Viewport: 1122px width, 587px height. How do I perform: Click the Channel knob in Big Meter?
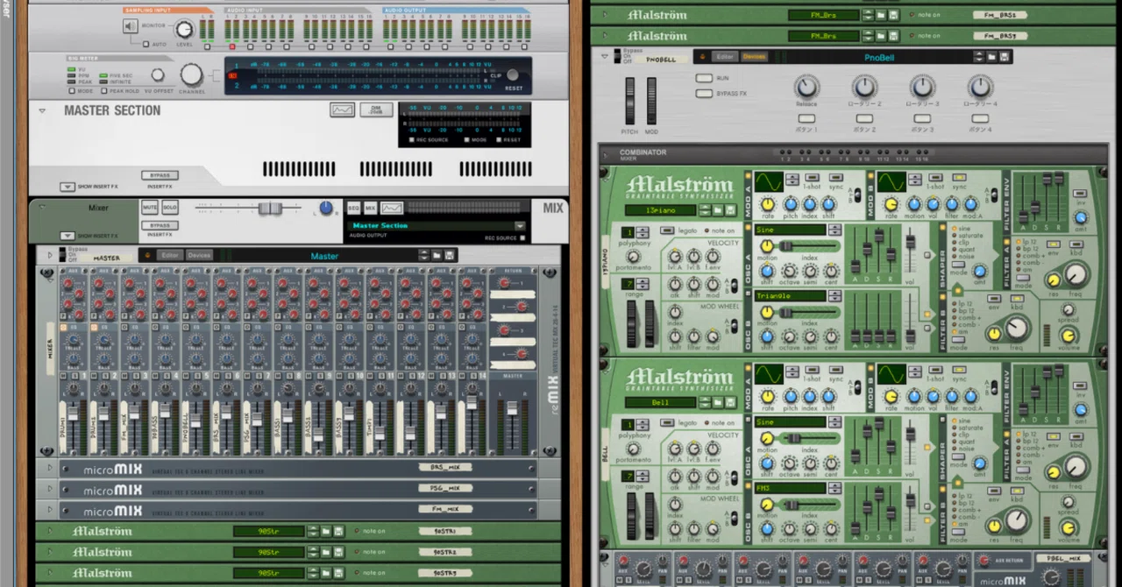(191, 75)
